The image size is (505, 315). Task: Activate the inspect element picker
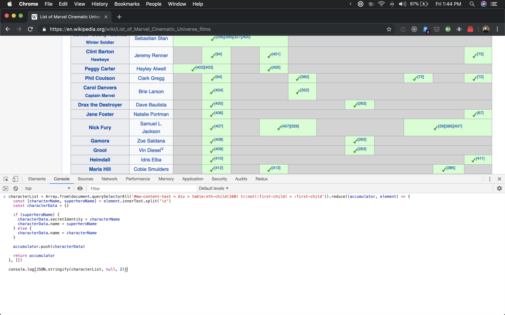[x=6, y=179]
